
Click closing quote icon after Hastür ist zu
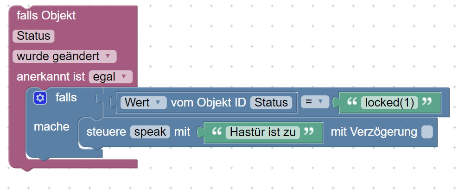(309, 131)
